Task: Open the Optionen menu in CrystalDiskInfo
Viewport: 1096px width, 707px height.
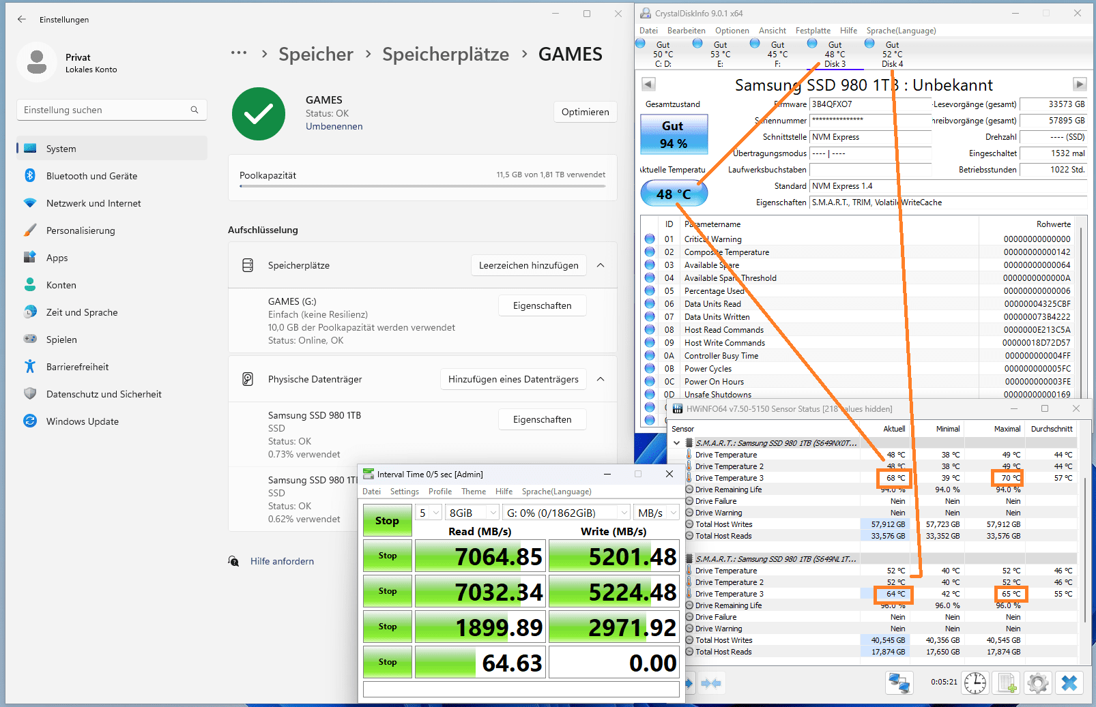Action: (x=732, y=31)
